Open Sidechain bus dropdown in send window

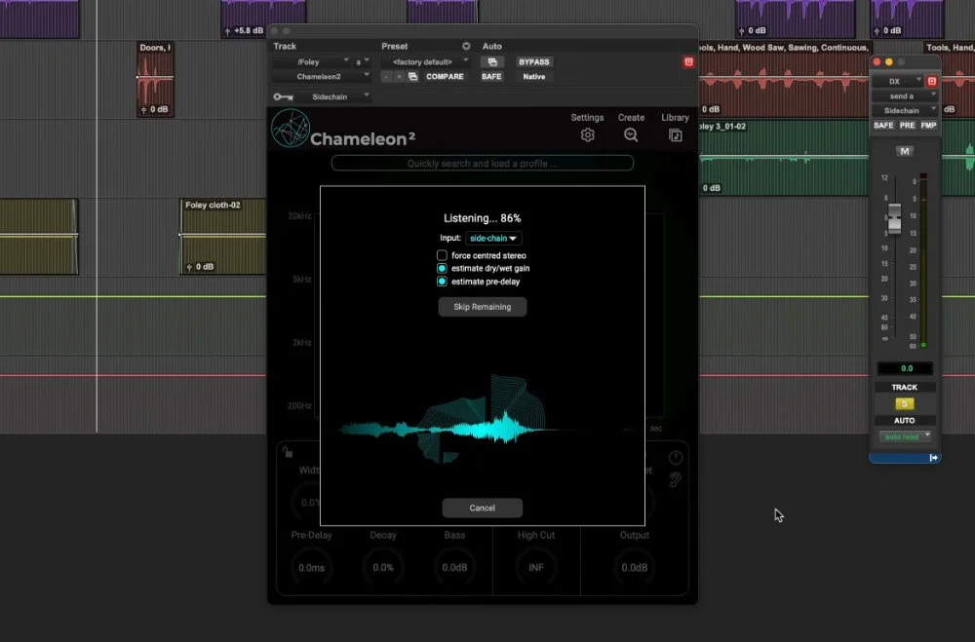905,111
